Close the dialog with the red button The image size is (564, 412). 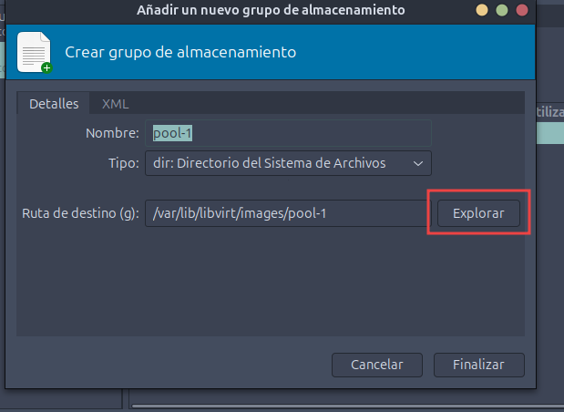click(x=522, y=11)
